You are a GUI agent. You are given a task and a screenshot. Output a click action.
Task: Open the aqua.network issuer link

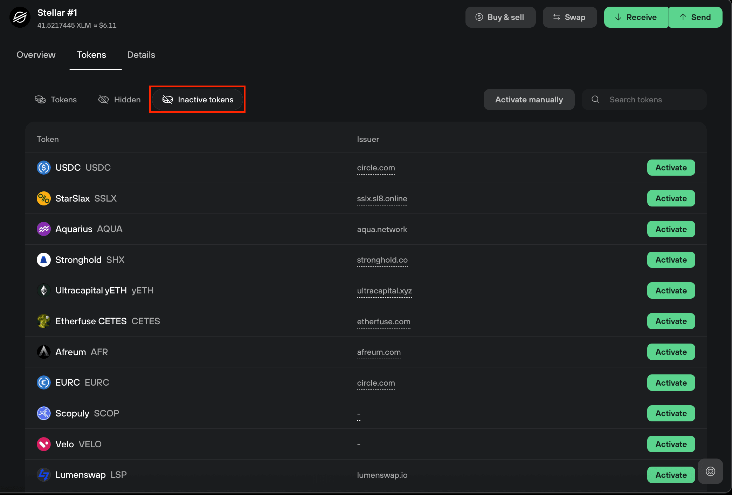pyautogui.click(x=382, y=230)
